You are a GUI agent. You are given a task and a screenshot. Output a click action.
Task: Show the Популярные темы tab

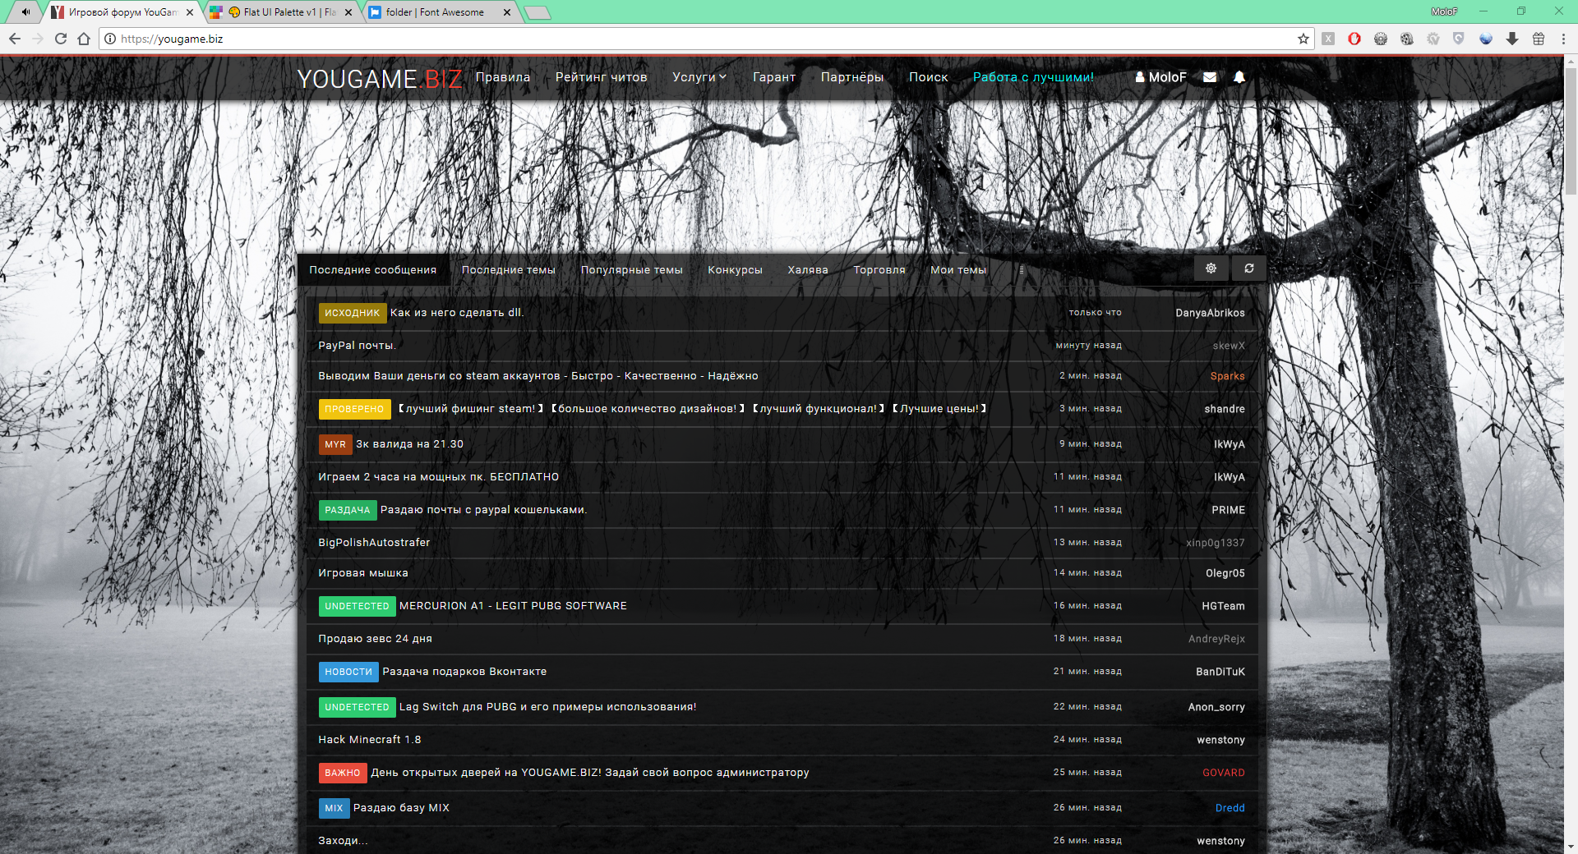pos(632,270)
